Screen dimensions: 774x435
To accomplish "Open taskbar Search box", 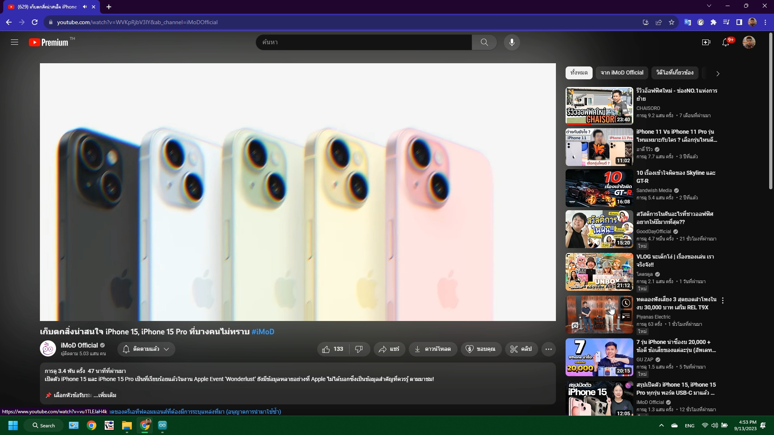I will click(x=44, y=425).
